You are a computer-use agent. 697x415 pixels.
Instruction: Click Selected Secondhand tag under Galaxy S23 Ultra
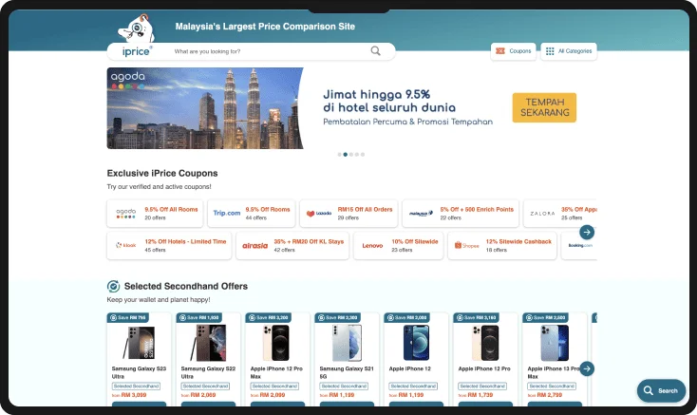click(136, 387)
